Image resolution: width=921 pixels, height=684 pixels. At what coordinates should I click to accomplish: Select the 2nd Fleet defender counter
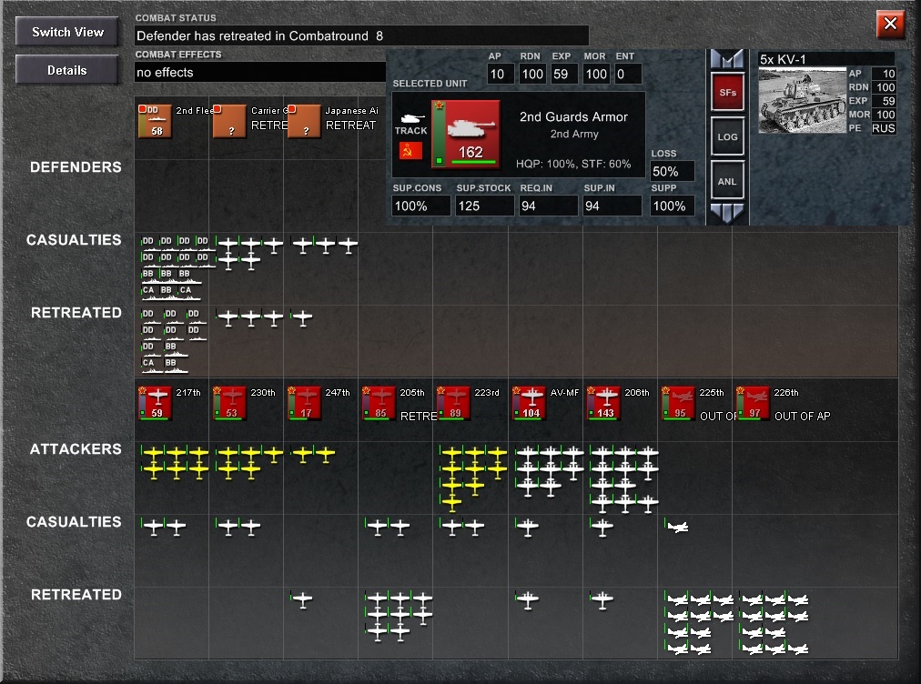pos(156,122)
